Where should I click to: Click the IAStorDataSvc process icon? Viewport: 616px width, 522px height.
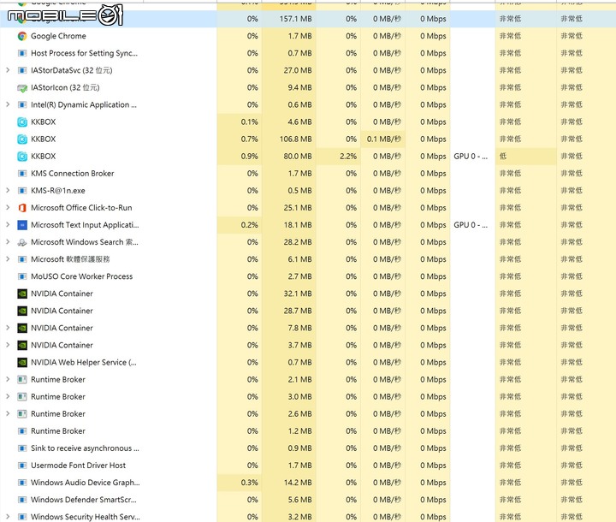click(x=22, y=70)
